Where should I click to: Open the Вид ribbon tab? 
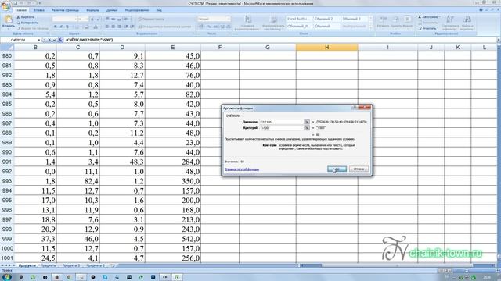point(159,10)
